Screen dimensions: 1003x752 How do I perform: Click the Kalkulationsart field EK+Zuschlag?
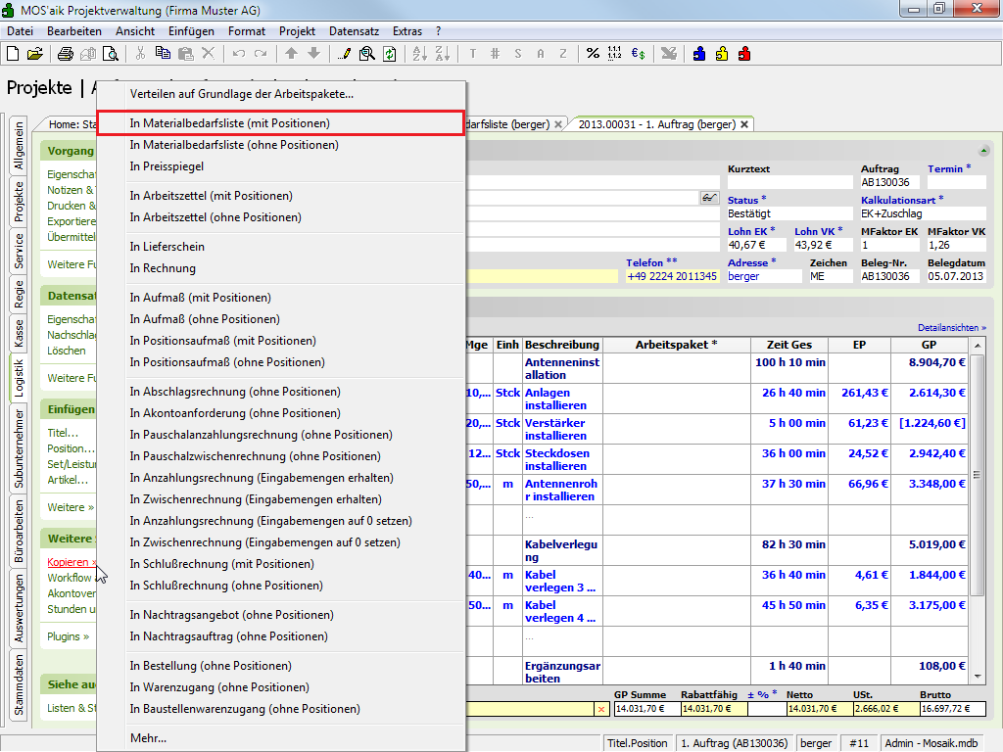(923, 213)
